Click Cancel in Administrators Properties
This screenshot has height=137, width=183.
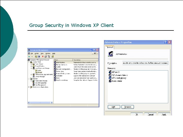[x=150, y=114]
